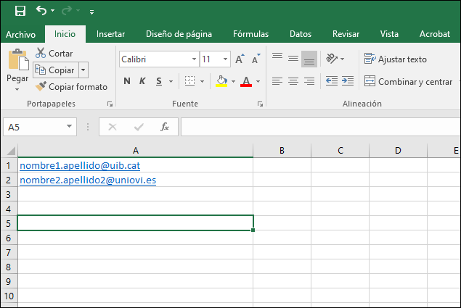The width and height of the screenshot is (461, 308).
Task: Switch to the Insertar tab
Action: [x=110, y=34]
